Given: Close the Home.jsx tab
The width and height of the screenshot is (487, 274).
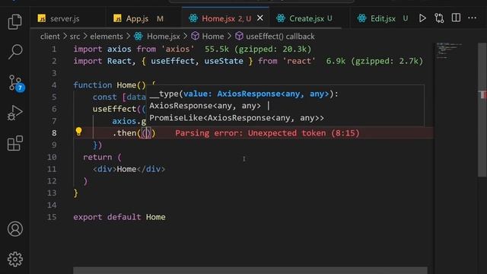Looking at the screenshot, I should click(x=260, y=18).
